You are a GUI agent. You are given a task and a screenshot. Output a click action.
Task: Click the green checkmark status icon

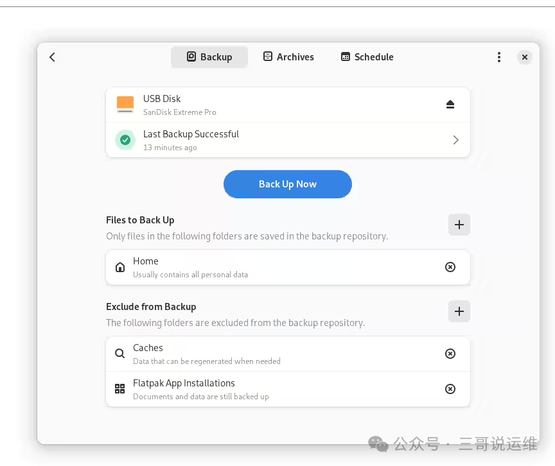[125, 140]
